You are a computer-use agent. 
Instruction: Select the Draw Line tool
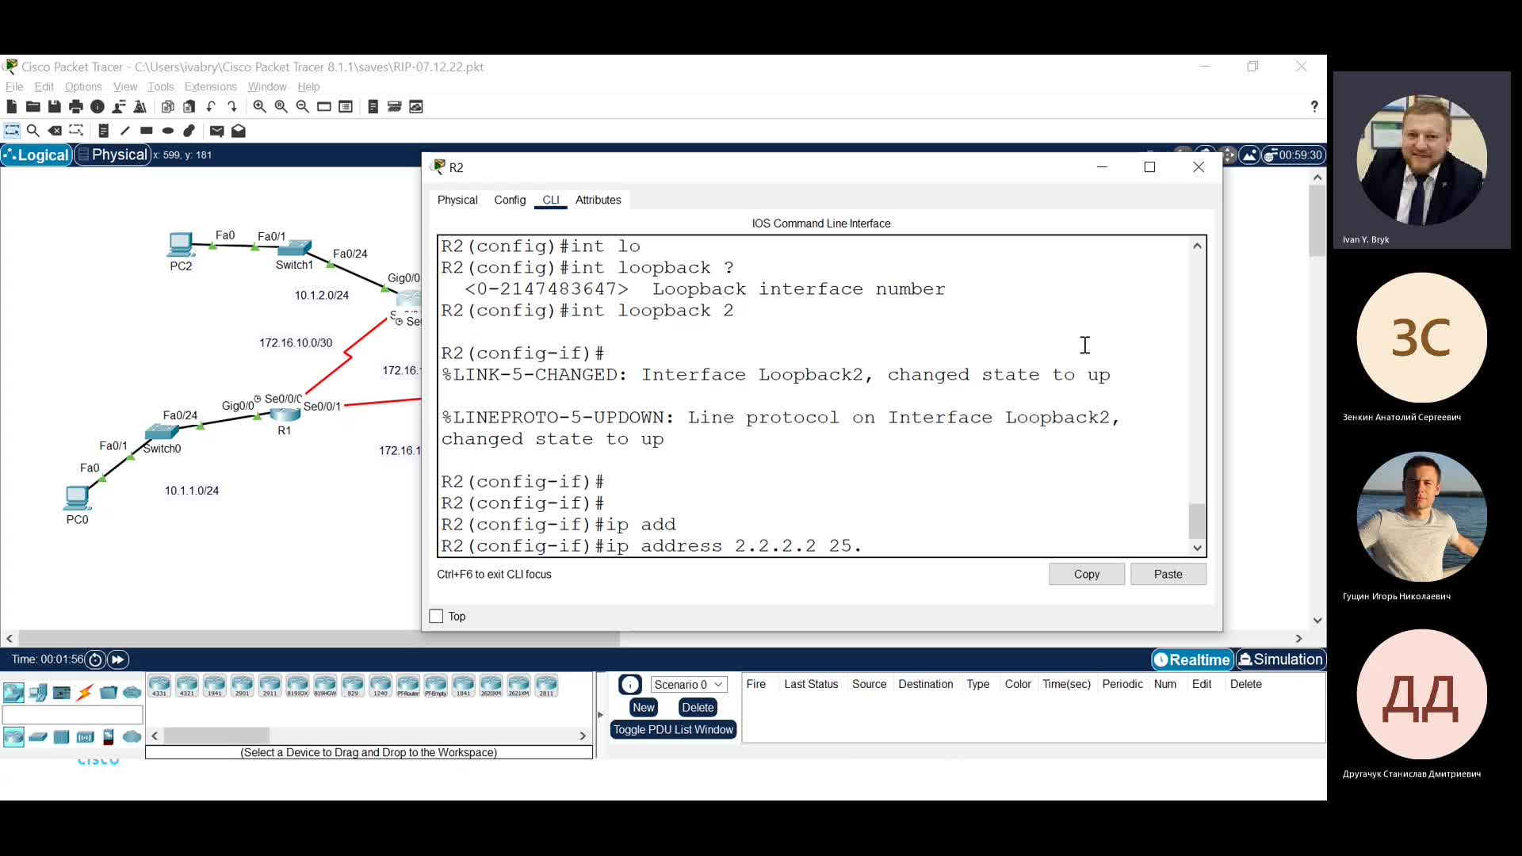[124, 131]
